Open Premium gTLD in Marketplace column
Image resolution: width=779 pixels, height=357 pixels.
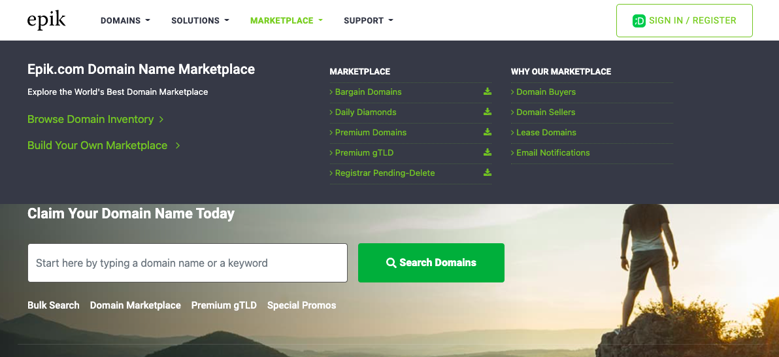(364, 152)
